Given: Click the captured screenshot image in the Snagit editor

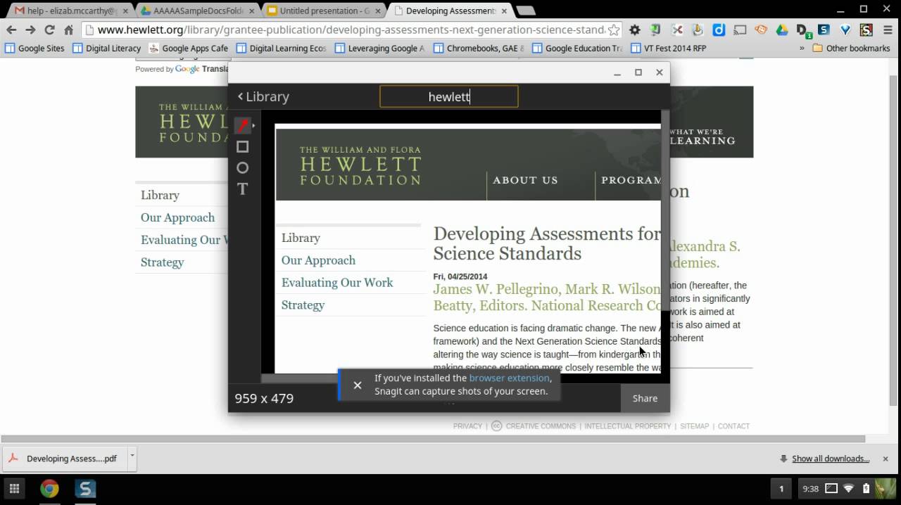Looking at the screenshot, I should (467, 249).
